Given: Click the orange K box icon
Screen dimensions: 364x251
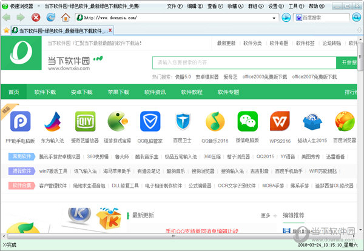Looking at the screenshot, I should (x=109, y=218).
